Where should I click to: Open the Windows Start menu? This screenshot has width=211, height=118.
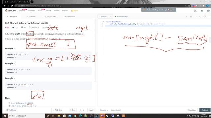click(x=5, y=116)
